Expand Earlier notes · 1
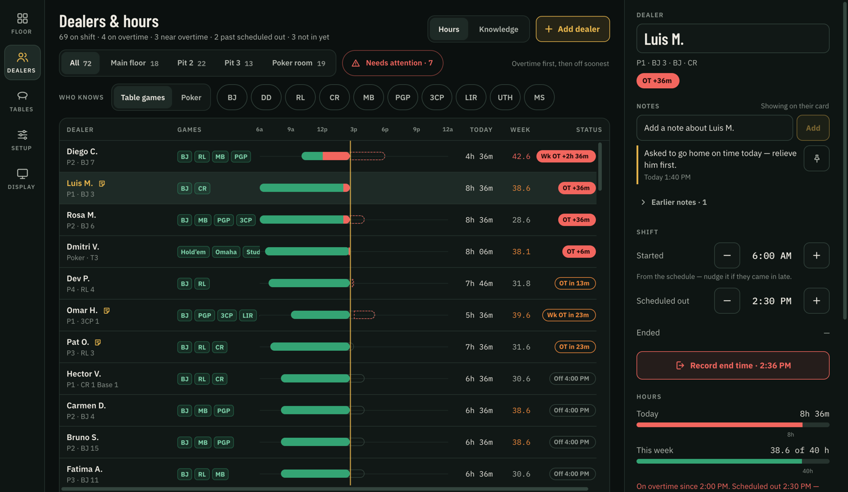848x492 pixels. [674, 202]
